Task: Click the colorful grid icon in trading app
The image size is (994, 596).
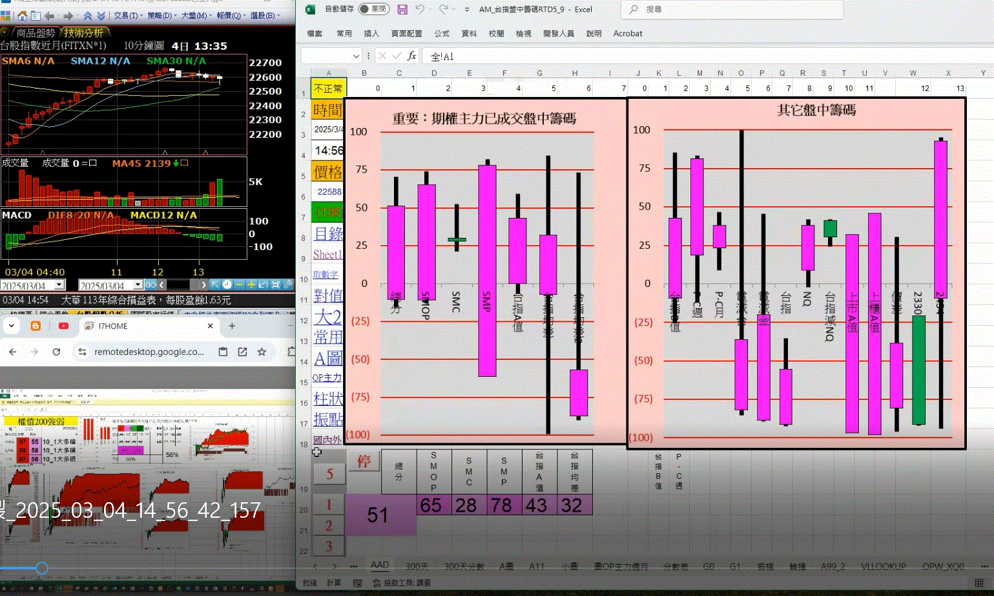Action: pyautogui.click(x=6, y=16)
